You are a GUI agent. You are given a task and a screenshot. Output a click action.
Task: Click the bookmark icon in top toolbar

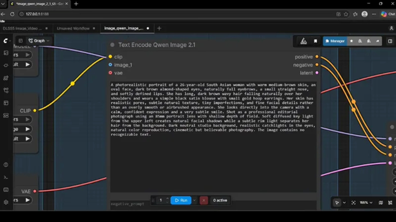[315, 41]
